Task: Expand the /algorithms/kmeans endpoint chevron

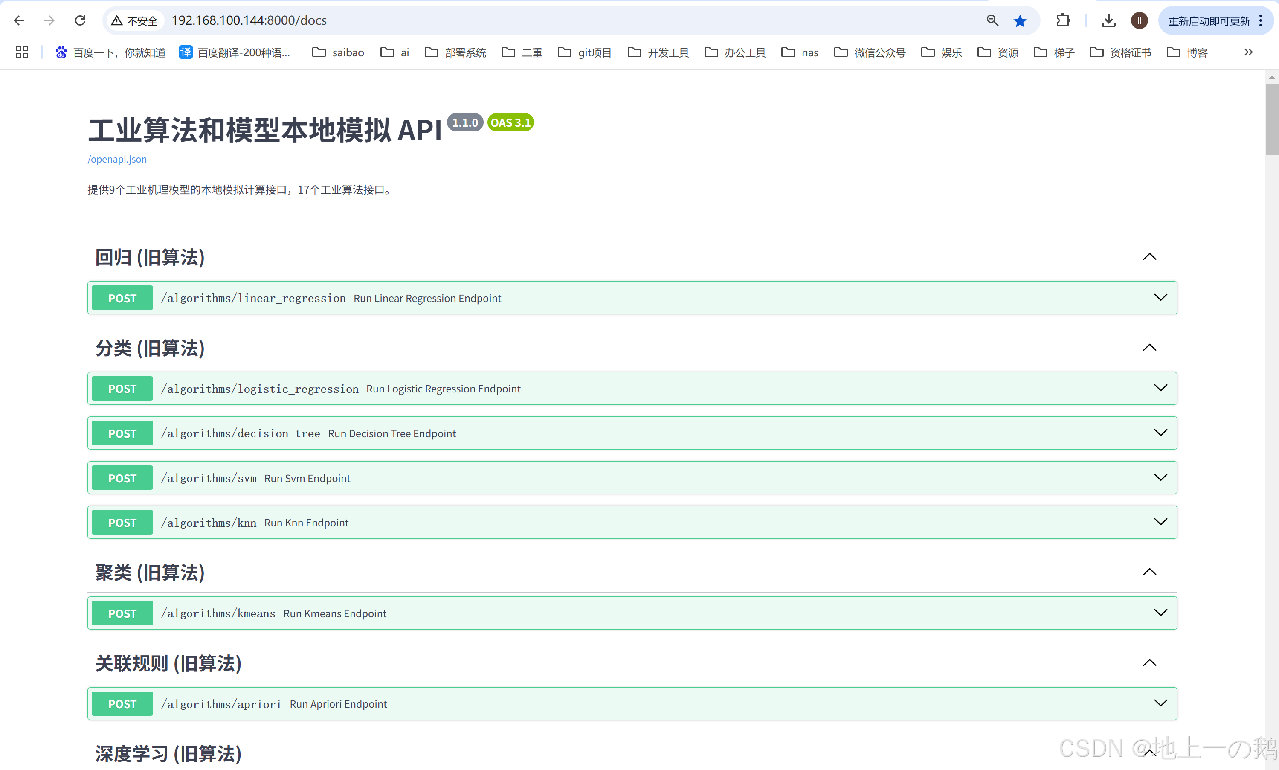Action: click(1160, 613)
